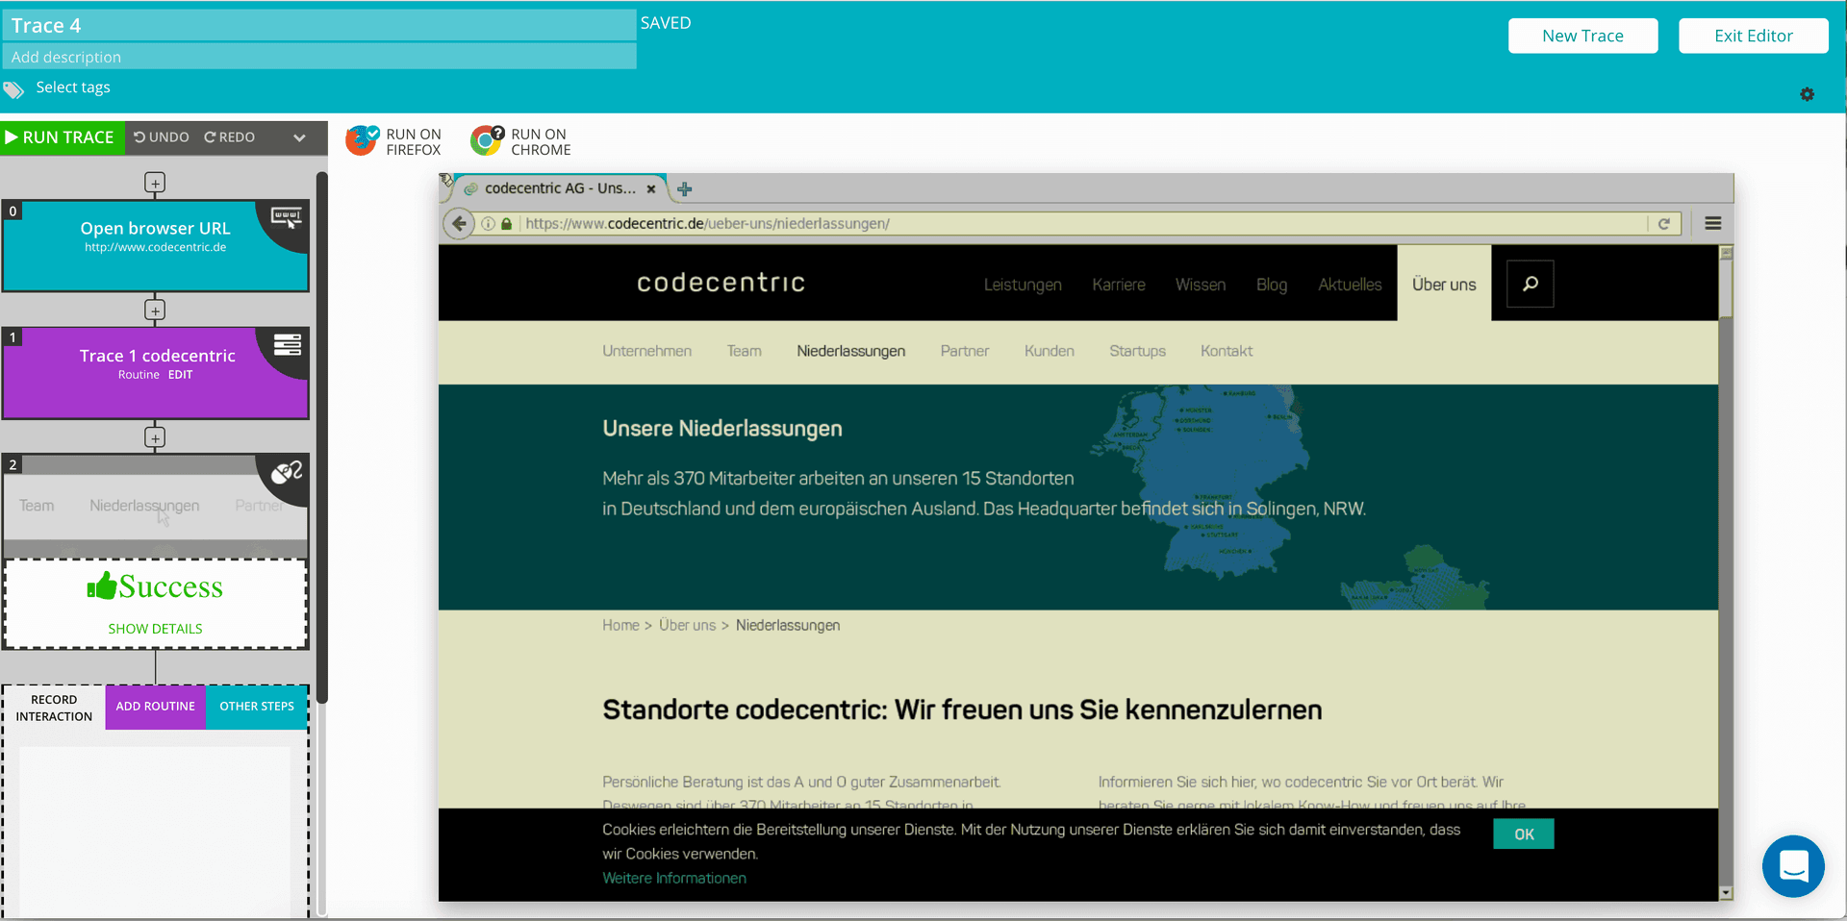
Task: Insert step using plus above step 0
Action: pos(155,183)
